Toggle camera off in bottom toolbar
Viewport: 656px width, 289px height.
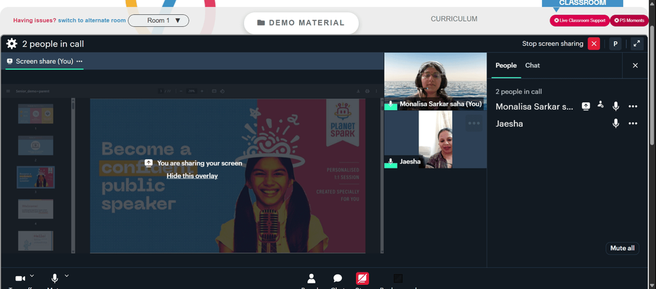20,279
